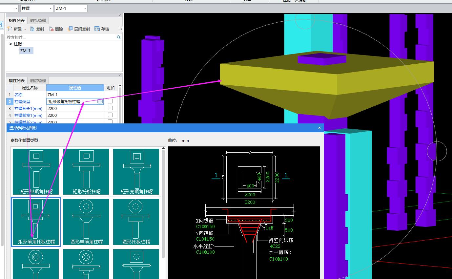
Task: Click 水平箍筋2 value C10@100 in diagram
Action: [279, 259]
